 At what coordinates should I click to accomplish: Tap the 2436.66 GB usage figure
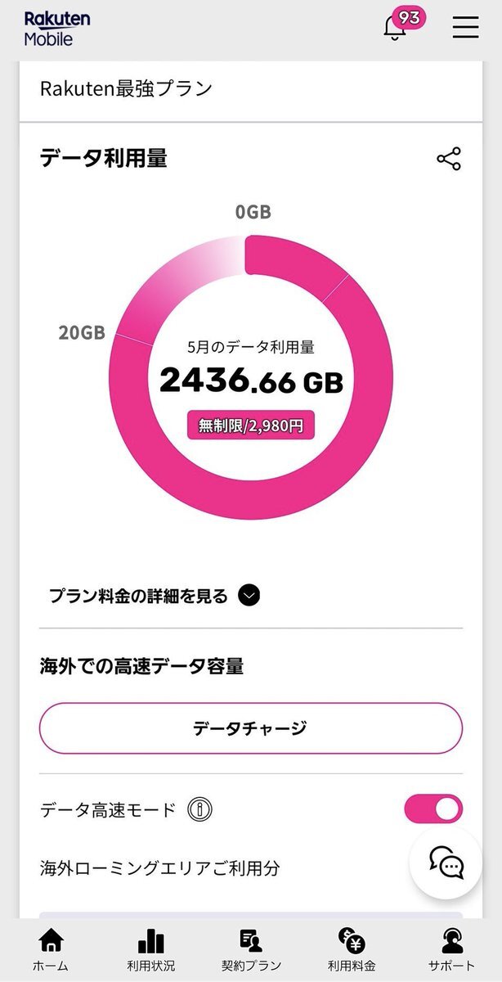[251, 381]
